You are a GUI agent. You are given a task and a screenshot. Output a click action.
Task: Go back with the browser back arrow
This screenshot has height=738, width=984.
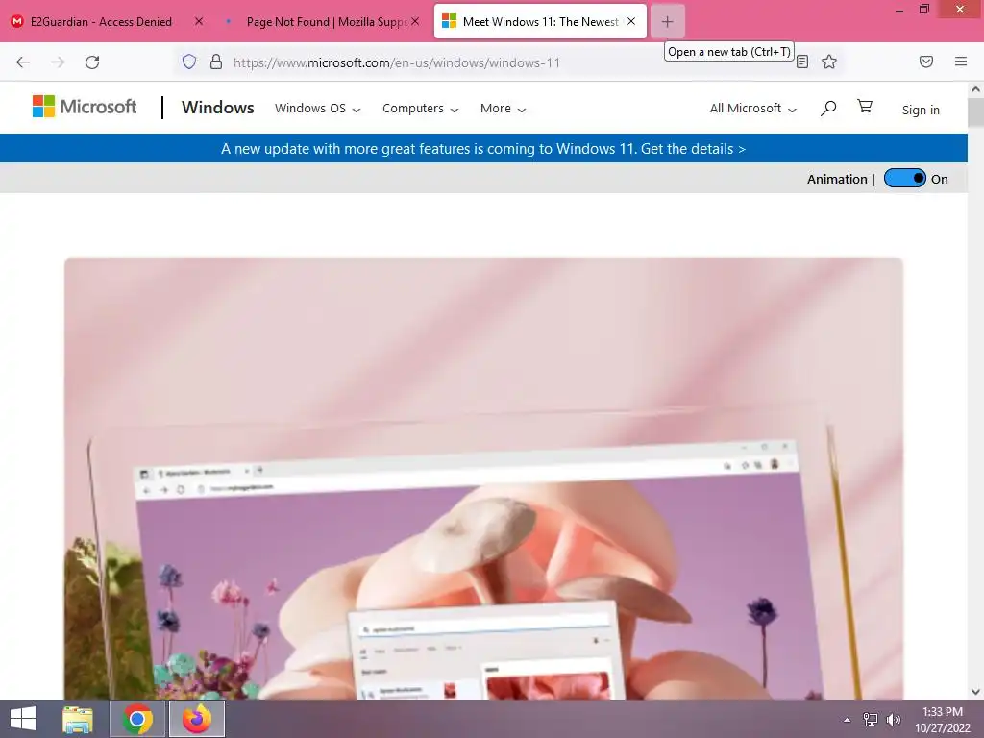(23, 62)
